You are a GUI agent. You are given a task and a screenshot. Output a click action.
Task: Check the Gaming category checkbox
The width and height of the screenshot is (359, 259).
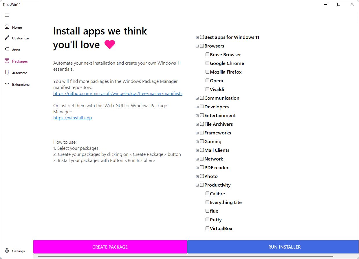point(202,141)
